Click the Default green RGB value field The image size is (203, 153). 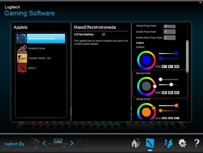pos(170,67)
